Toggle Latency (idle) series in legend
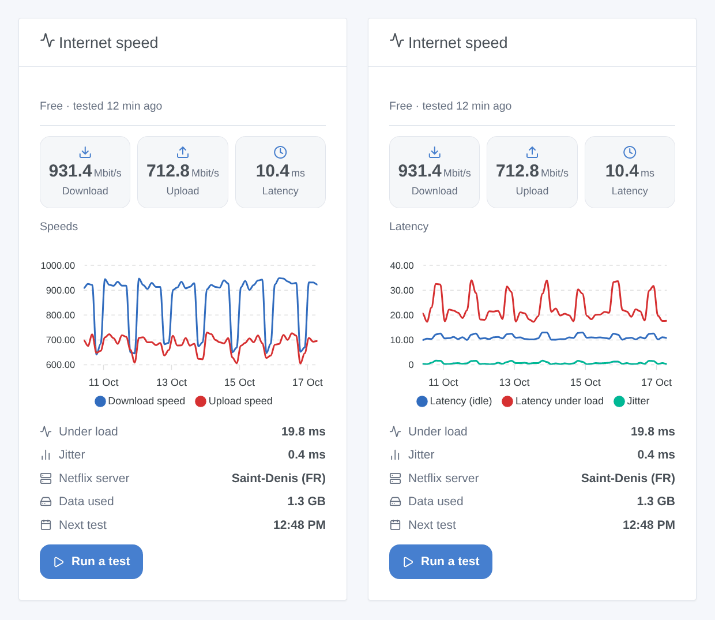The image size is (715, 620). coord(454,401)
